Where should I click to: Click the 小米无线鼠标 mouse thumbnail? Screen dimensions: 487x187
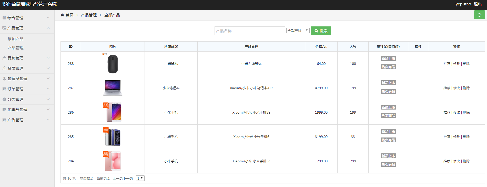[x=113, y=64]
